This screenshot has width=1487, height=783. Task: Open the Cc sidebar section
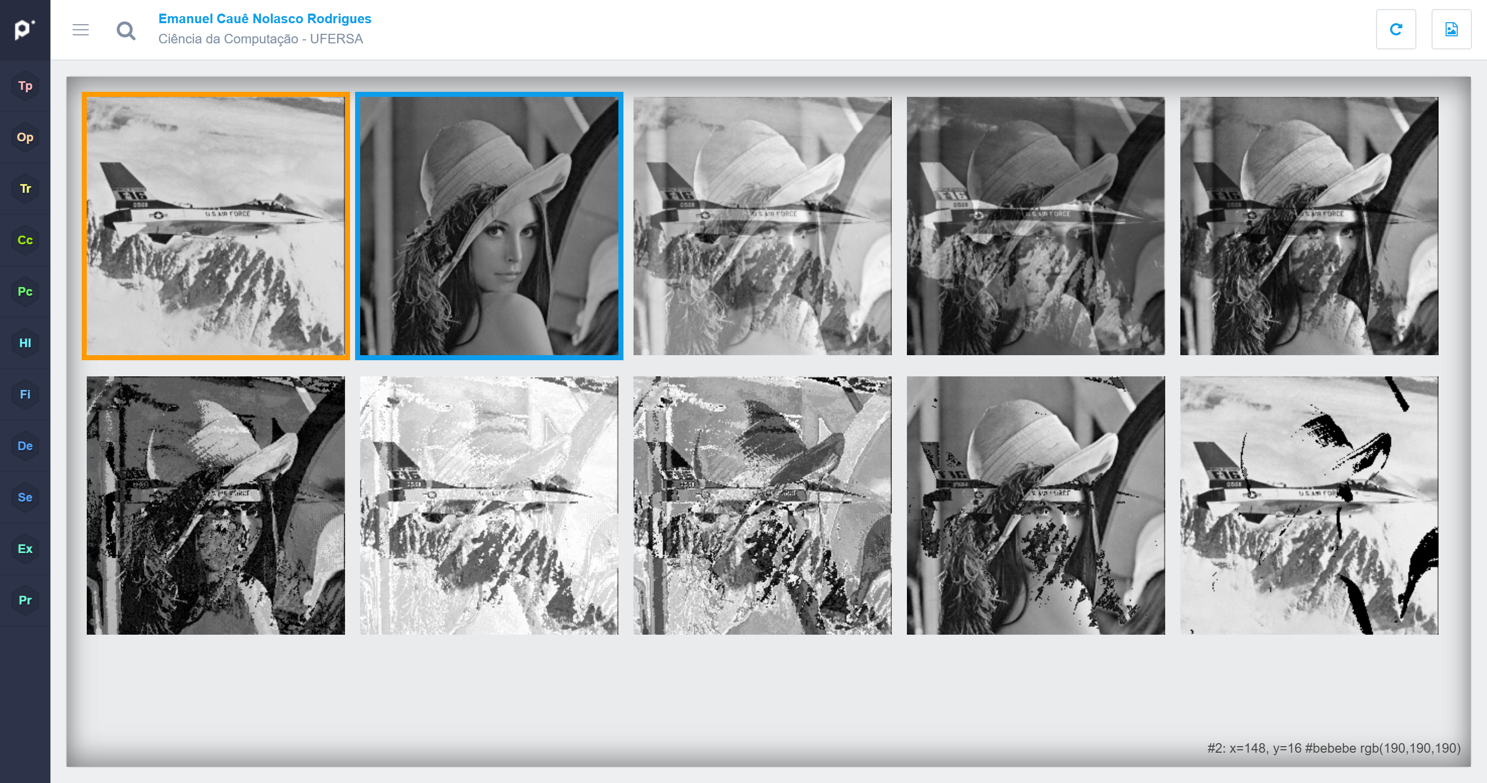[25, 240]
